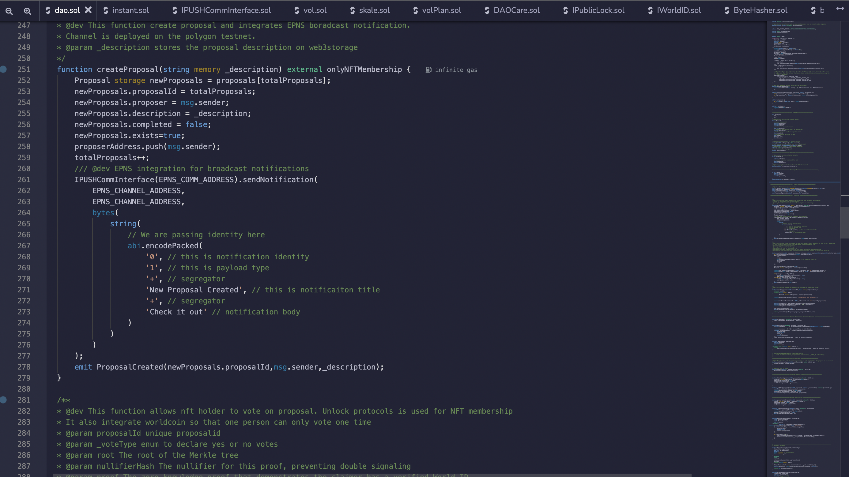Click the Solidity icon on volPlan.sol tab
Image resolution: width=849 pixels, height=477 pixels.
(x=416, y=10)
